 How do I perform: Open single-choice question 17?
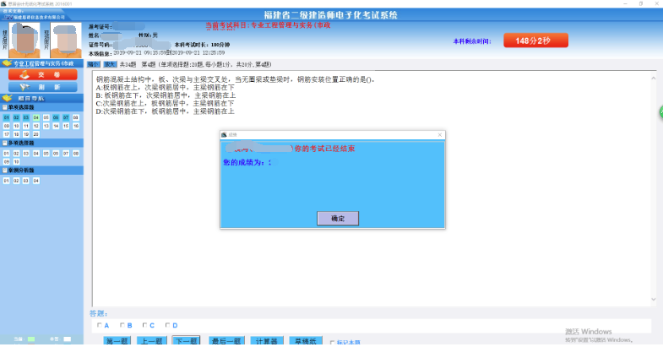coord(7,134)
